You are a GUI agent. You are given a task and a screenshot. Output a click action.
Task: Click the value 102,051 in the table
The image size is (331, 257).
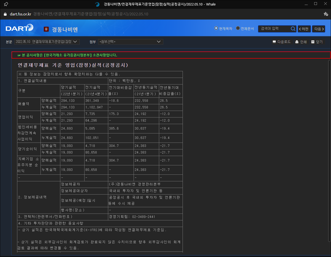(x=92, y=138)
